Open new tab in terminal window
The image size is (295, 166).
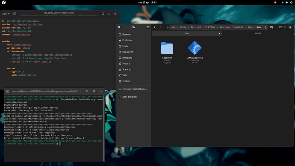pyautogui.click(x=8, y=91)
